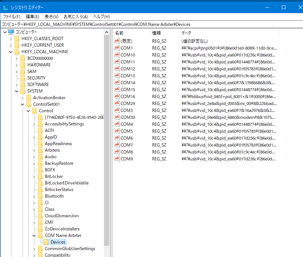Image resolution: width=303 pixels, height=257 pixels.
Task: Click the コンピューター computer icon in tree
Action: [x=11, y=32]
